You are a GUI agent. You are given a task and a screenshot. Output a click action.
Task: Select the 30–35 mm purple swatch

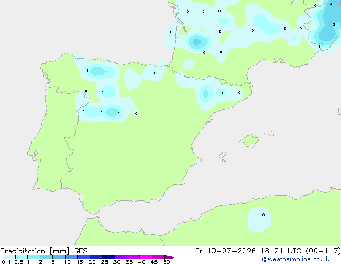click(x=120, y=257)
